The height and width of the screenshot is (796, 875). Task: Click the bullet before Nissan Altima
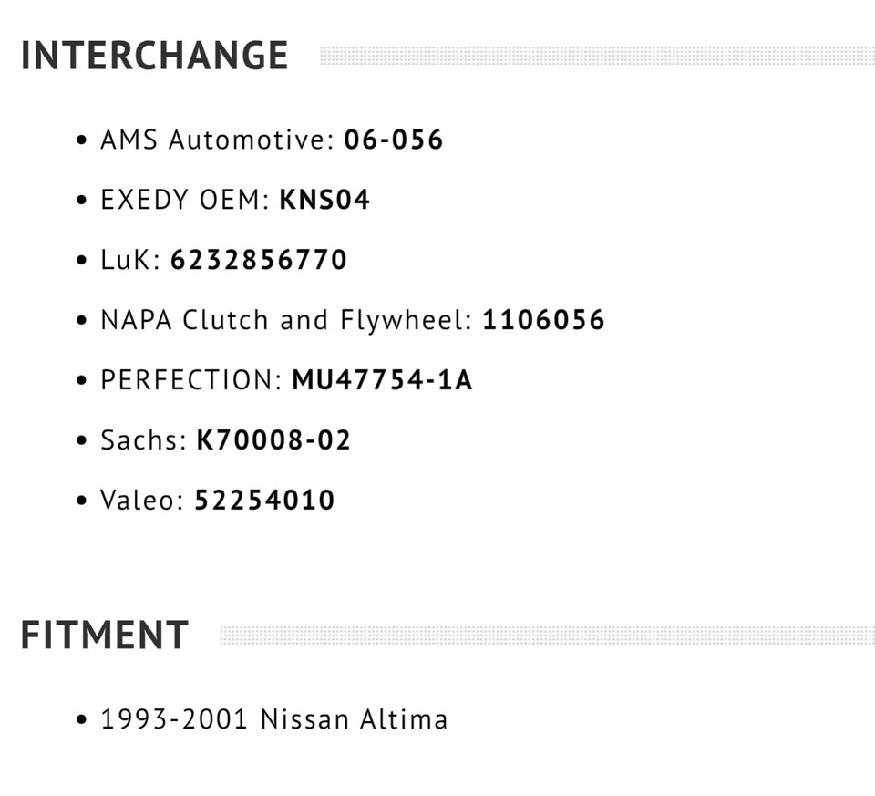82,720
